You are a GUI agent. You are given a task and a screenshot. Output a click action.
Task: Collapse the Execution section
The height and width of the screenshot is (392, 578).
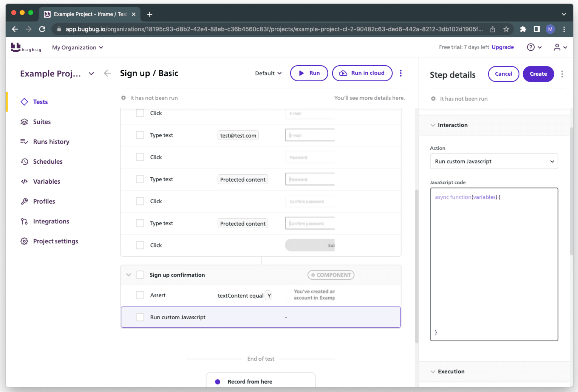pyautogui.click(x=433, y=372)
